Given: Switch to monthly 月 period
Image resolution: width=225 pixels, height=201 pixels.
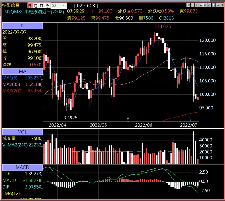Looking at the screenshot, I should point(41,5).
